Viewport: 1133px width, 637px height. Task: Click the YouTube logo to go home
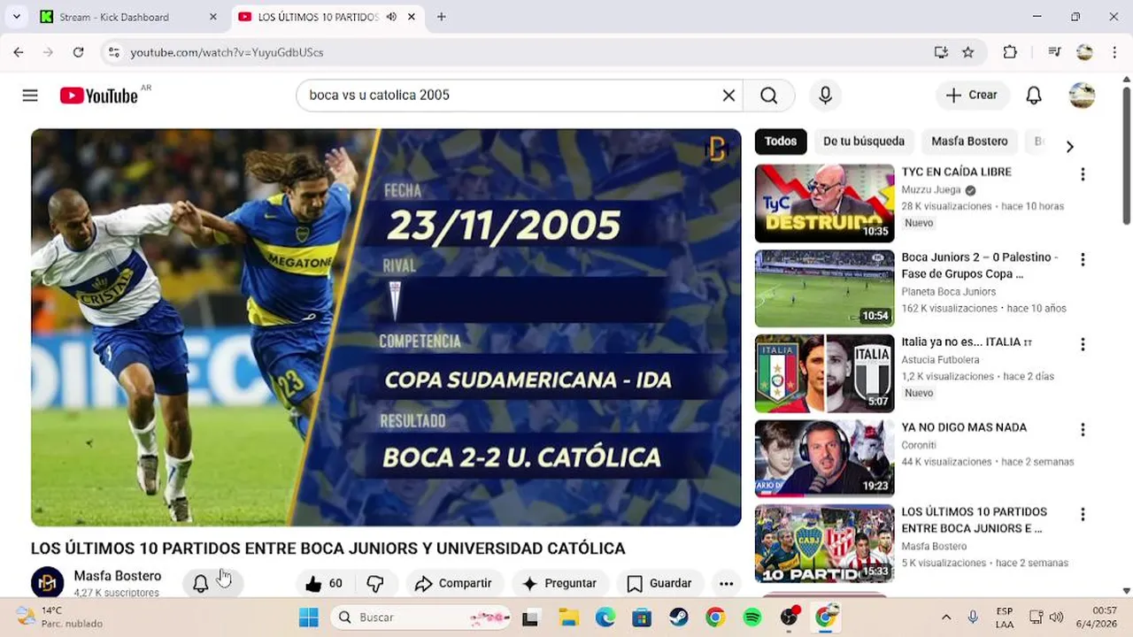(x=99, y=96)
